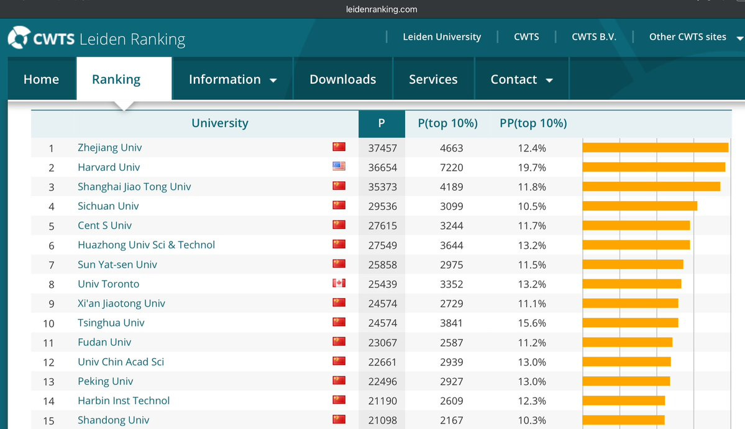The width and height of the screenshot is (745, 429).
Task: Click China flag in Huazhong Univ row
Action: (x=339, y=245)
